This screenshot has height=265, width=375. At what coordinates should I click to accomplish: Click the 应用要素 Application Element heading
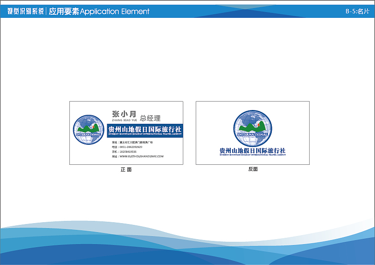[x=99, y=11]
